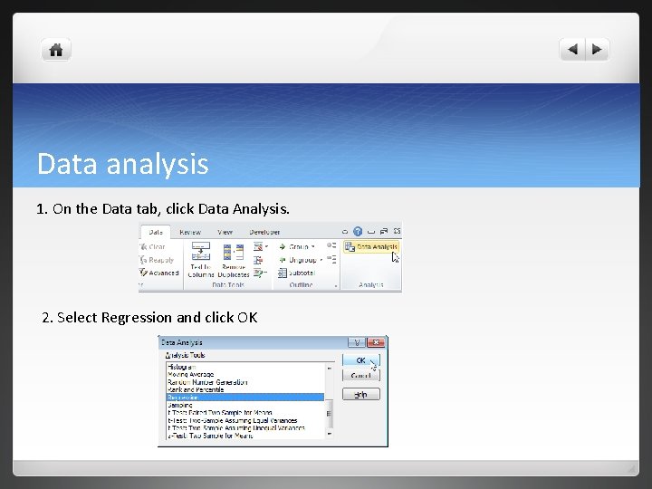The height and width of the screenshot is (489, 652).
Task: Open the Data ribbon tab
Action: (x=156, y=232)
